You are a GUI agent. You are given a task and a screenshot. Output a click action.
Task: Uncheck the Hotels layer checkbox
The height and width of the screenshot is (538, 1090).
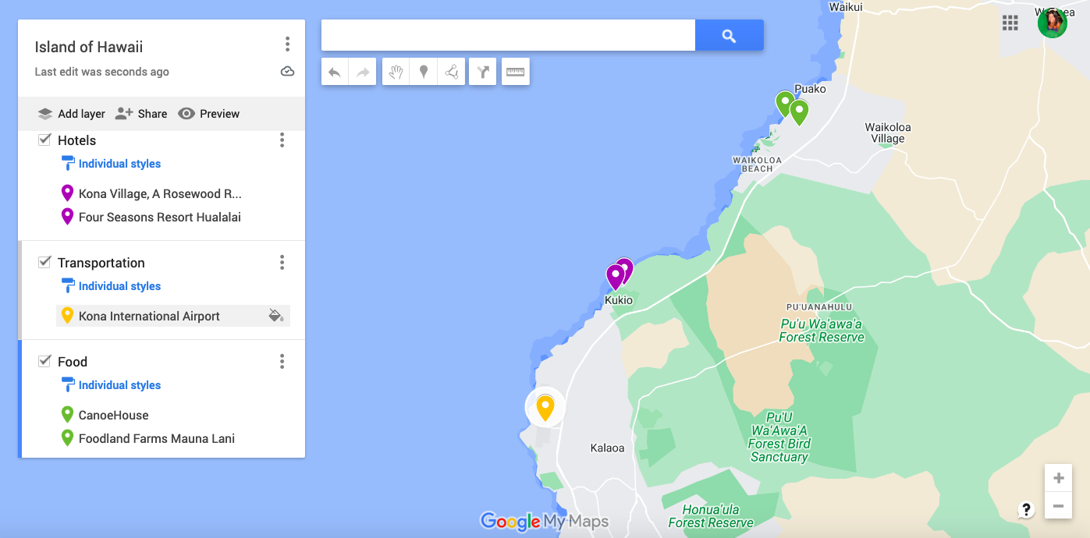coord(44,140)
